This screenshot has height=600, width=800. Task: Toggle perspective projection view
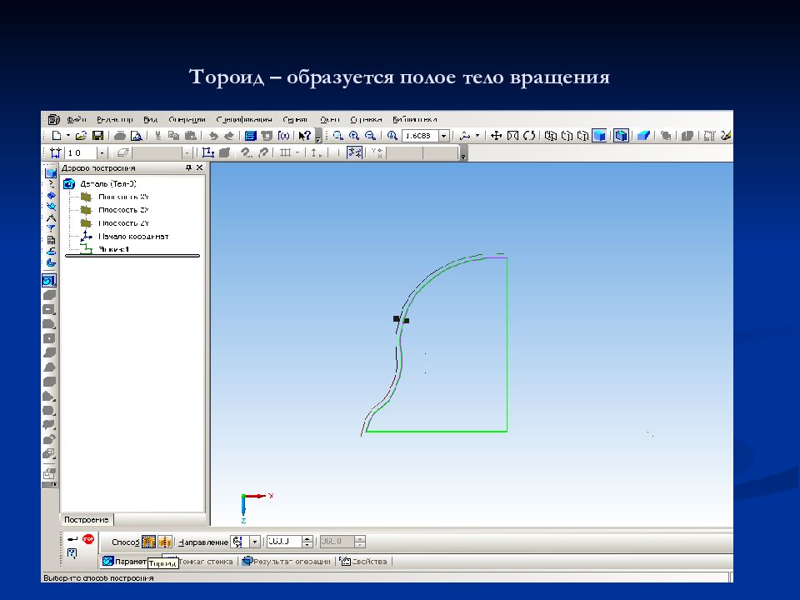[643, 136]
